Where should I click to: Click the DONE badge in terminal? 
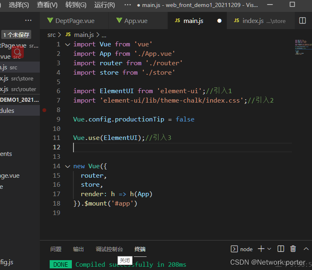(x=61, y=264)
